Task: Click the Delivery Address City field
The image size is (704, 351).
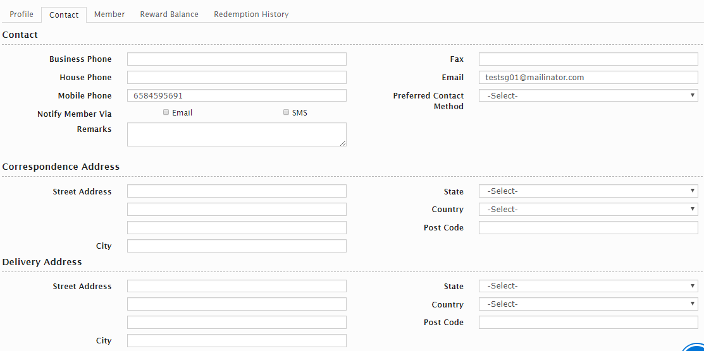Action: tap(237, 341)
